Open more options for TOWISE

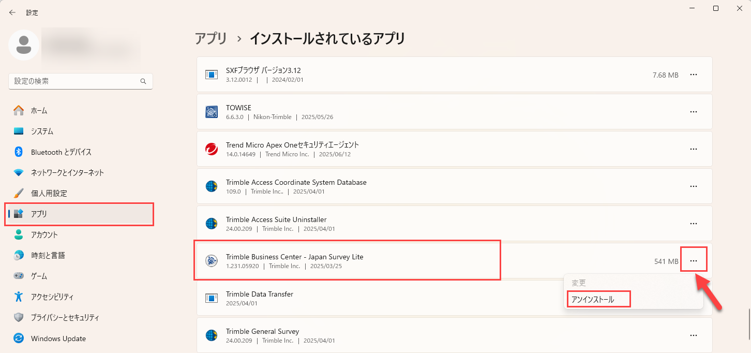pos(694,112)
